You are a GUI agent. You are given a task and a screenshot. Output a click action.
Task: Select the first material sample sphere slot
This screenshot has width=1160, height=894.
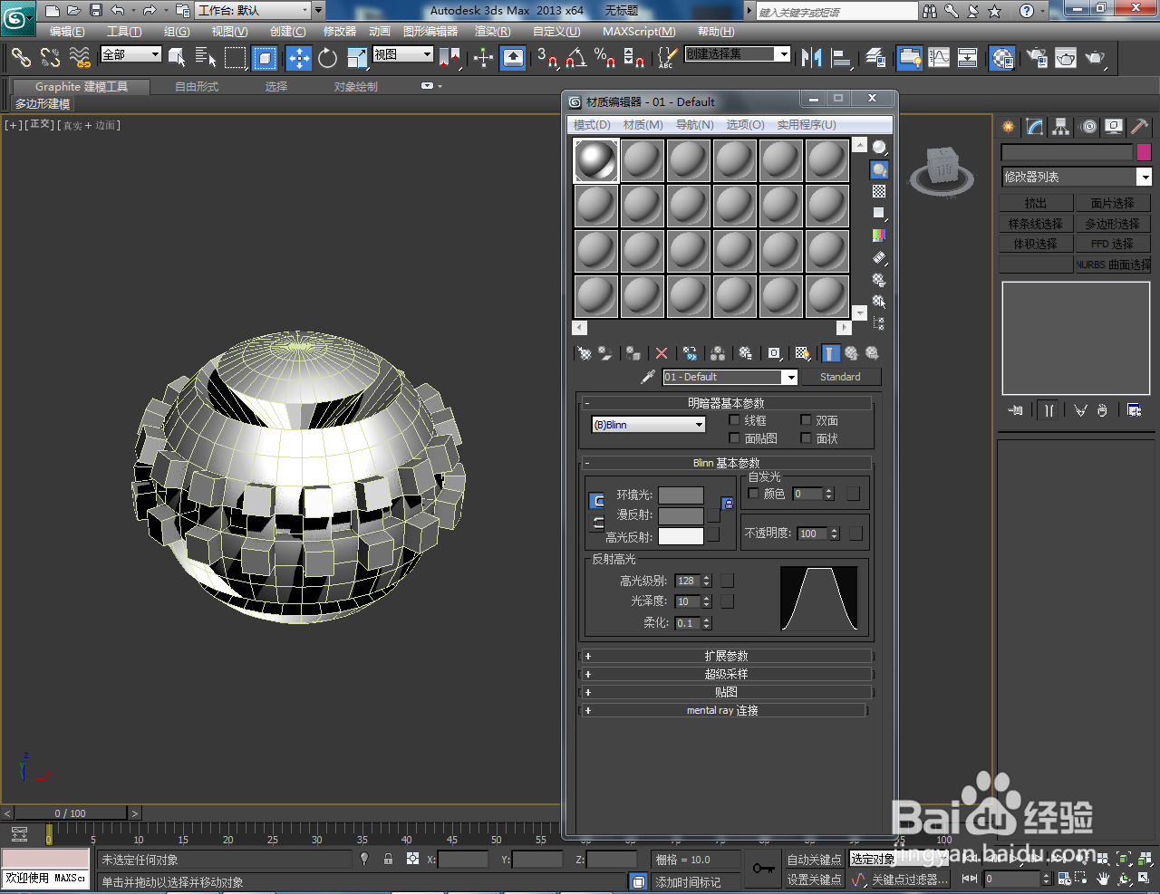[595, 159]
